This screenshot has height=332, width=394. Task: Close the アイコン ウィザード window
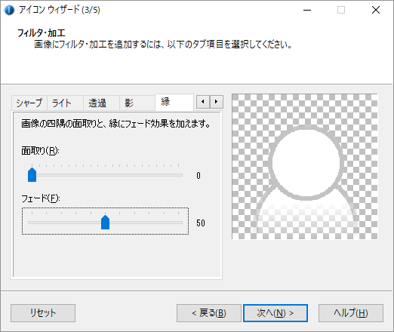pos(376,10)
